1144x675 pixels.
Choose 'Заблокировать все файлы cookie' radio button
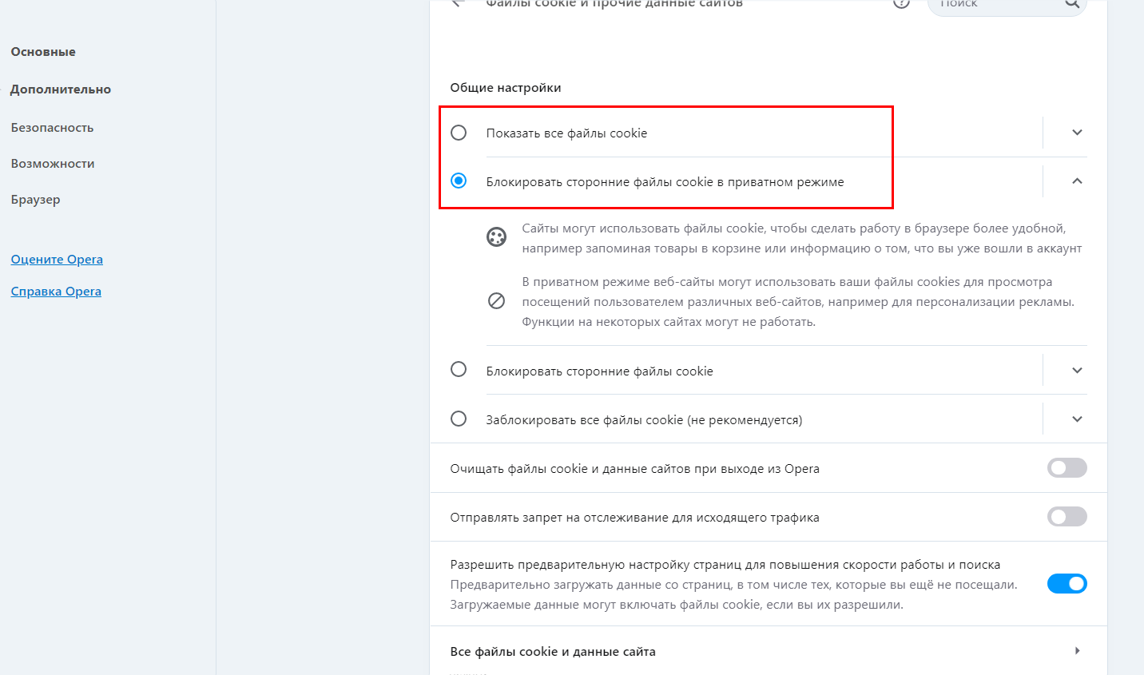[459, 419]
